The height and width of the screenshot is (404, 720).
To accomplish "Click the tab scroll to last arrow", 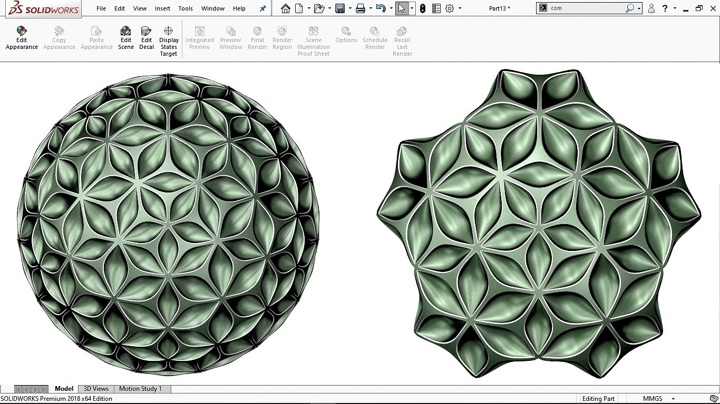I will pos(44,389).
